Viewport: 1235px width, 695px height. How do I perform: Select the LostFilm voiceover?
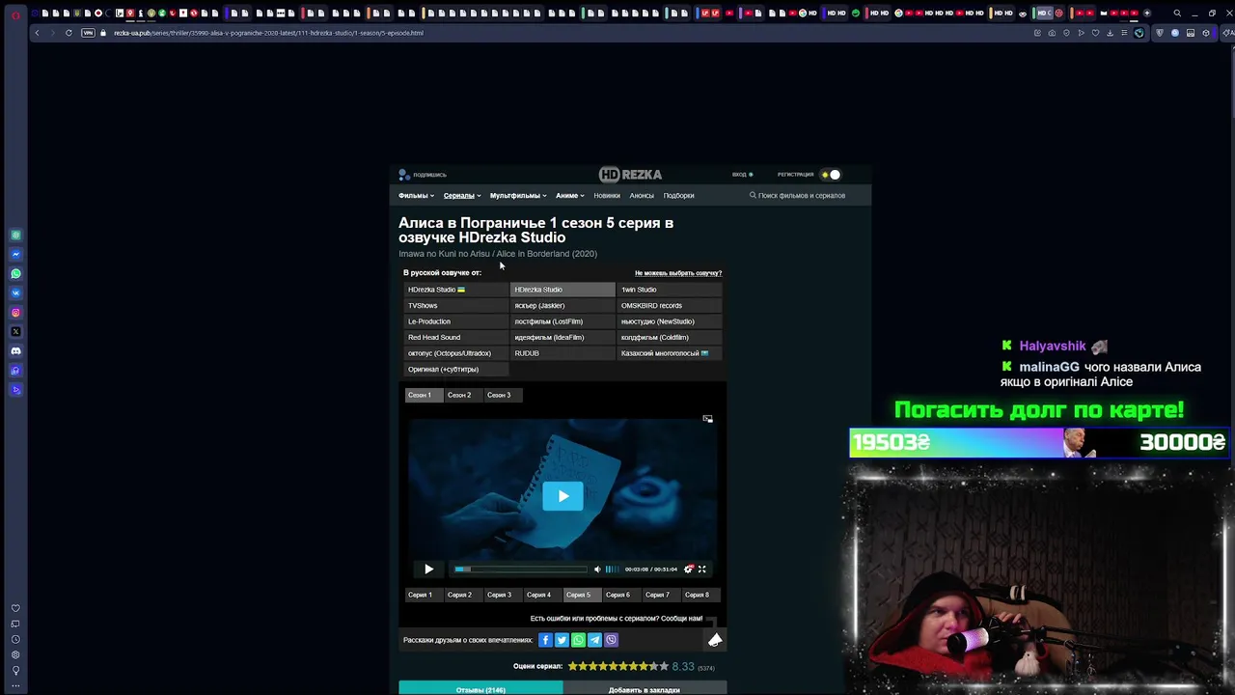click(563, 321)
